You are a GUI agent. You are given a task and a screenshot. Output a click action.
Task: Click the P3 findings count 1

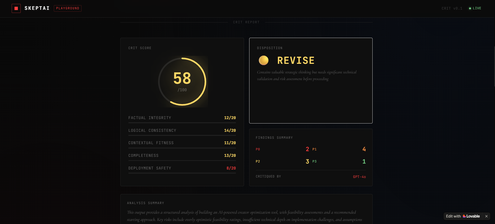click(x=364, y=161)
